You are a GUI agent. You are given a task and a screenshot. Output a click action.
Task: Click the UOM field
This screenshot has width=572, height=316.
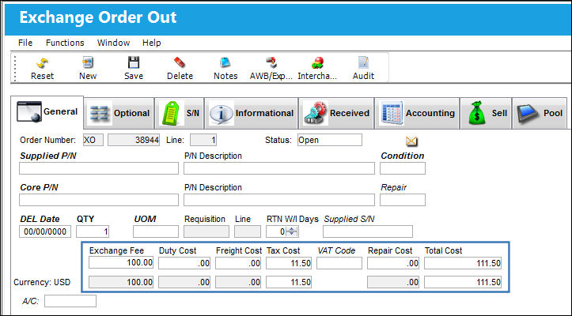[x=156, y=231]
